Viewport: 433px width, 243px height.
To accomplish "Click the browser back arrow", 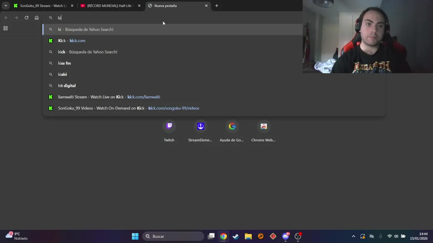I will pos(6,18).
